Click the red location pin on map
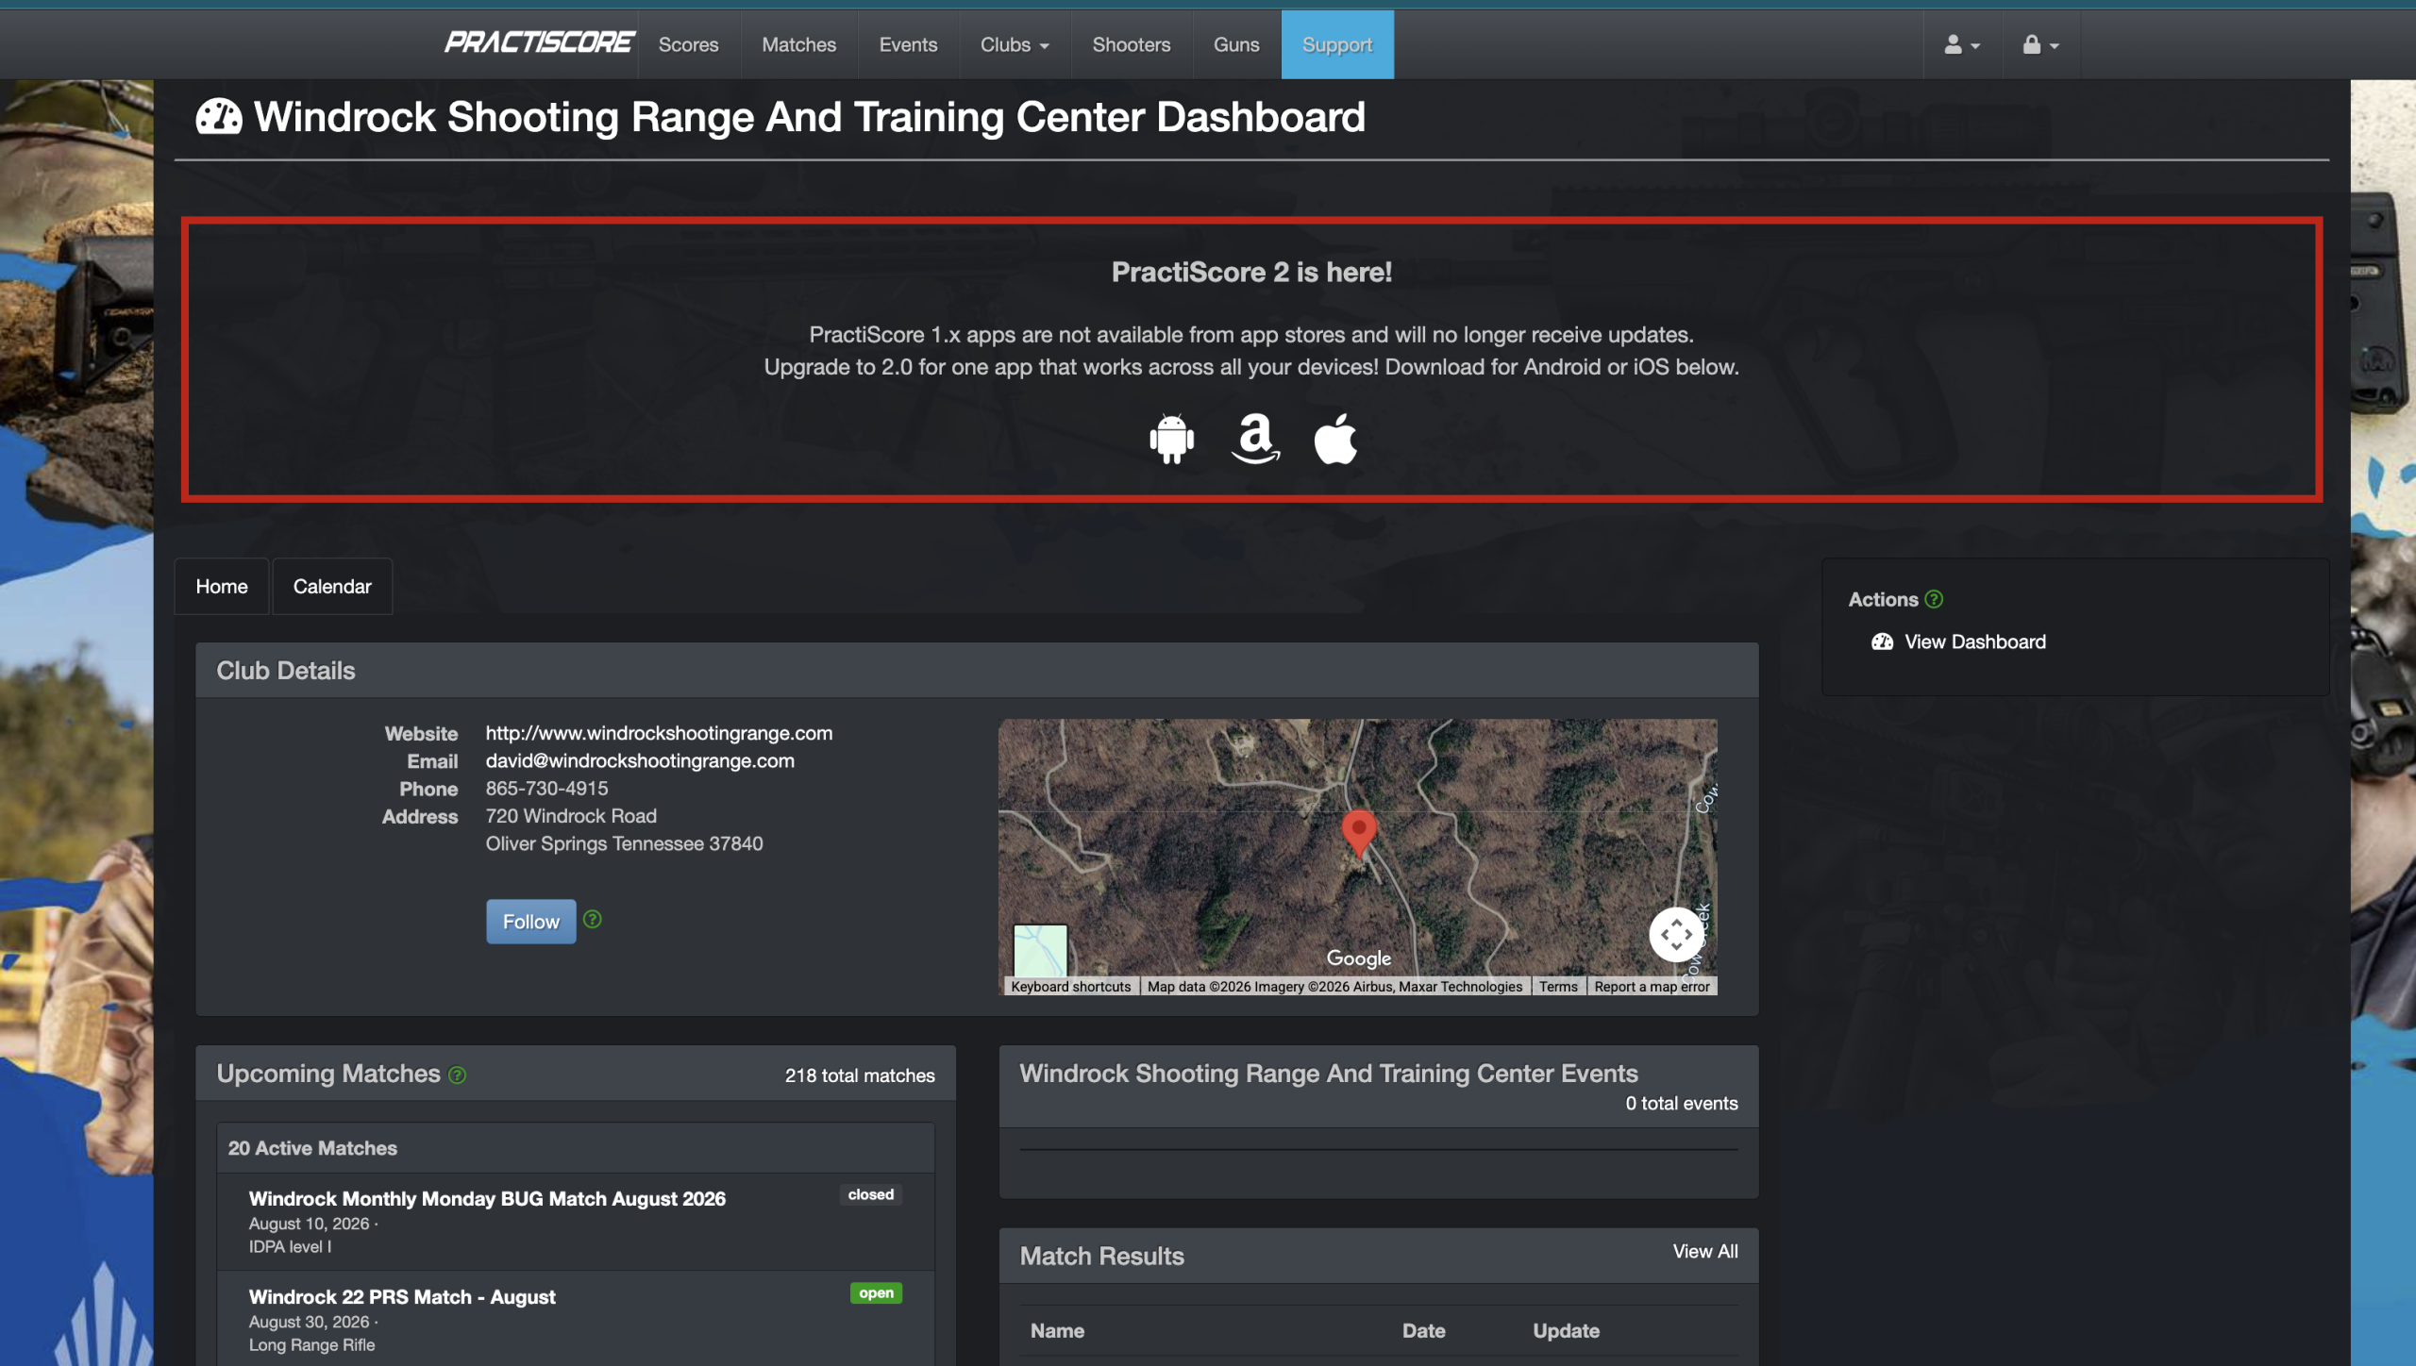 (1359, 833)
